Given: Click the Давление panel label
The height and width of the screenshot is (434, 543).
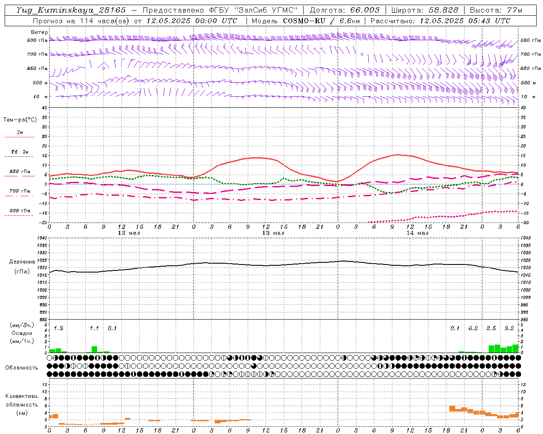Looking at the screenshot, I should (x=22, y=262).
